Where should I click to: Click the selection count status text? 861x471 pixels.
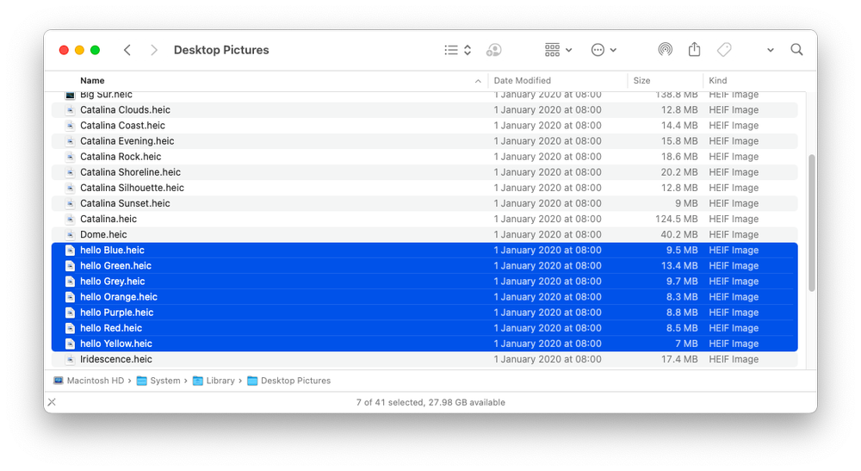tap(430, 402)
